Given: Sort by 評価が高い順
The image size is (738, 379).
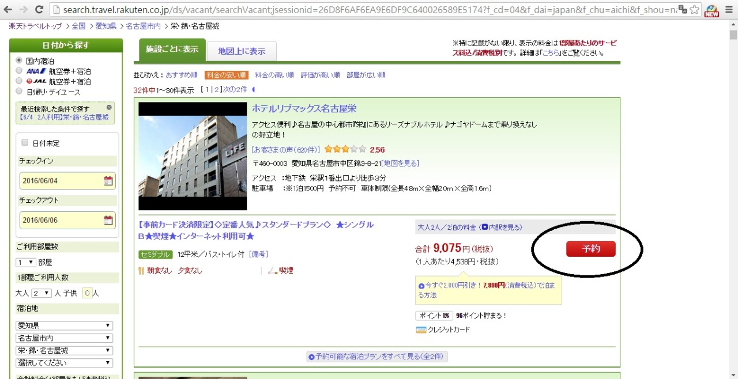Looking at the screenshot, I should coord(320,75).
